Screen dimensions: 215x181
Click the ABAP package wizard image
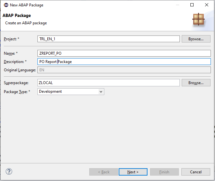pos(198,19)
